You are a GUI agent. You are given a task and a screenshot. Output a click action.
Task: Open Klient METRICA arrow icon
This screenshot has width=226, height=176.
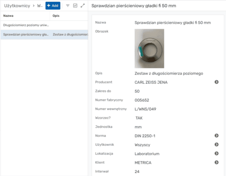pos(217,162)
